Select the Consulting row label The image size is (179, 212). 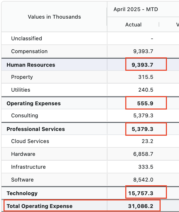click(24, 116)
